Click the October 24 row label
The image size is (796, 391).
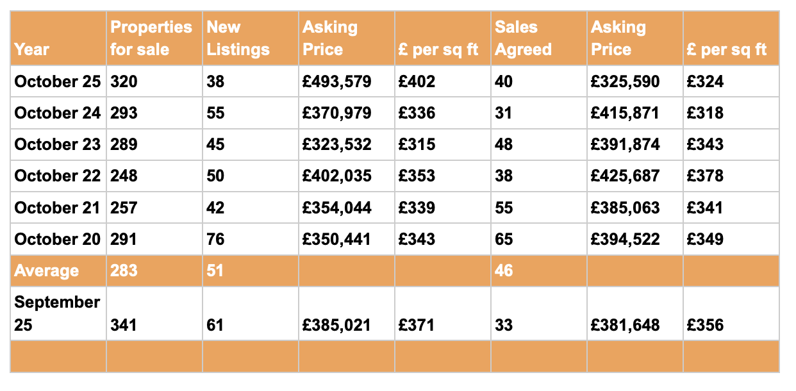point(58,113)
